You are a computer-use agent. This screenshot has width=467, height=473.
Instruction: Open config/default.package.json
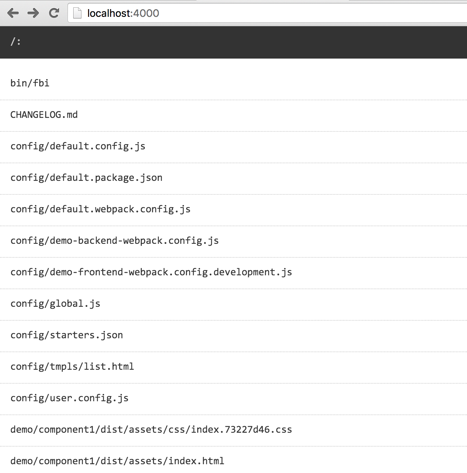pos(86,178)
